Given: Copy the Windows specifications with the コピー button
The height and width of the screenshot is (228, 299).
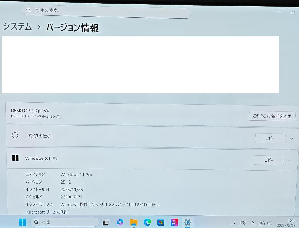Looking at the screenshot, I should (269, 160).
